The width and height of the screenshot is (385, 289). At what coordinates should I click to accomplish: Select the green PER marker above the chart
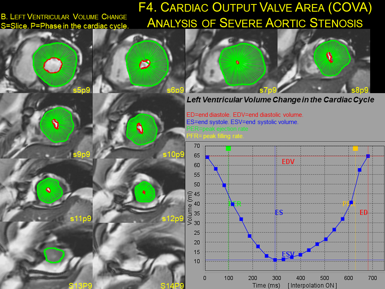point(229,148)
